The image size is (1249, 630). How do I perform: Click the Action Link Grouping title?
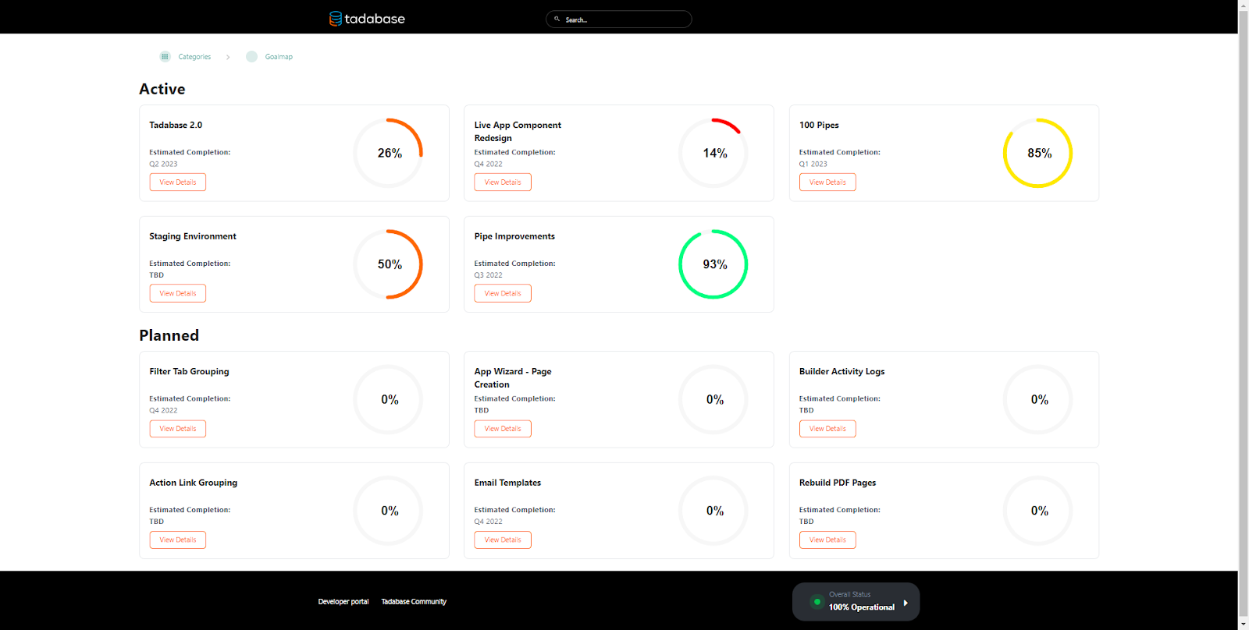click(193, 483)
